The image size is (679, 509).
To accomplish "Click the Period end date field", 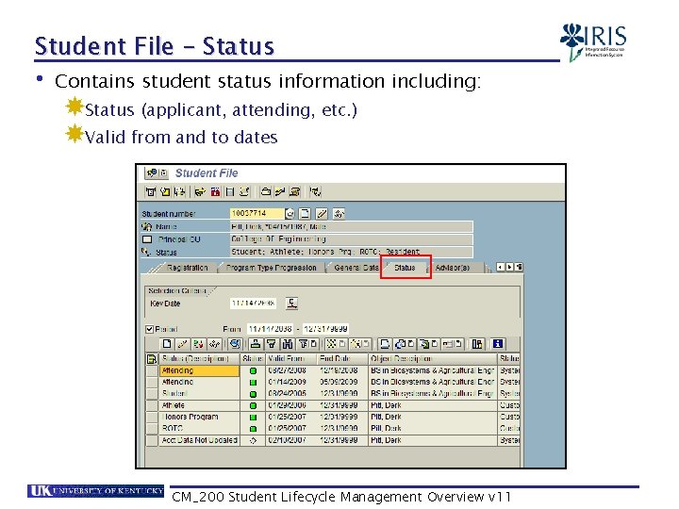I will pos(325,329).
